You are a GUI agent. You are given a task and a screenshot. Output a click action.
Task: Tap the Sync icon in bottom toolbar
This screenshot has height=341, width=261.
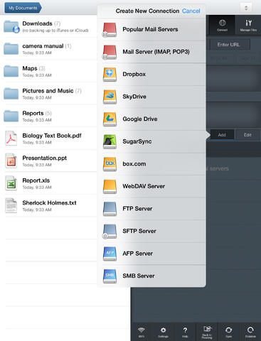point(229,332)
